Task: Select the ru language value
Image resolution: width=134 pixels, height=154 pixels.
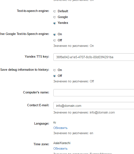Action: [54, 123]
